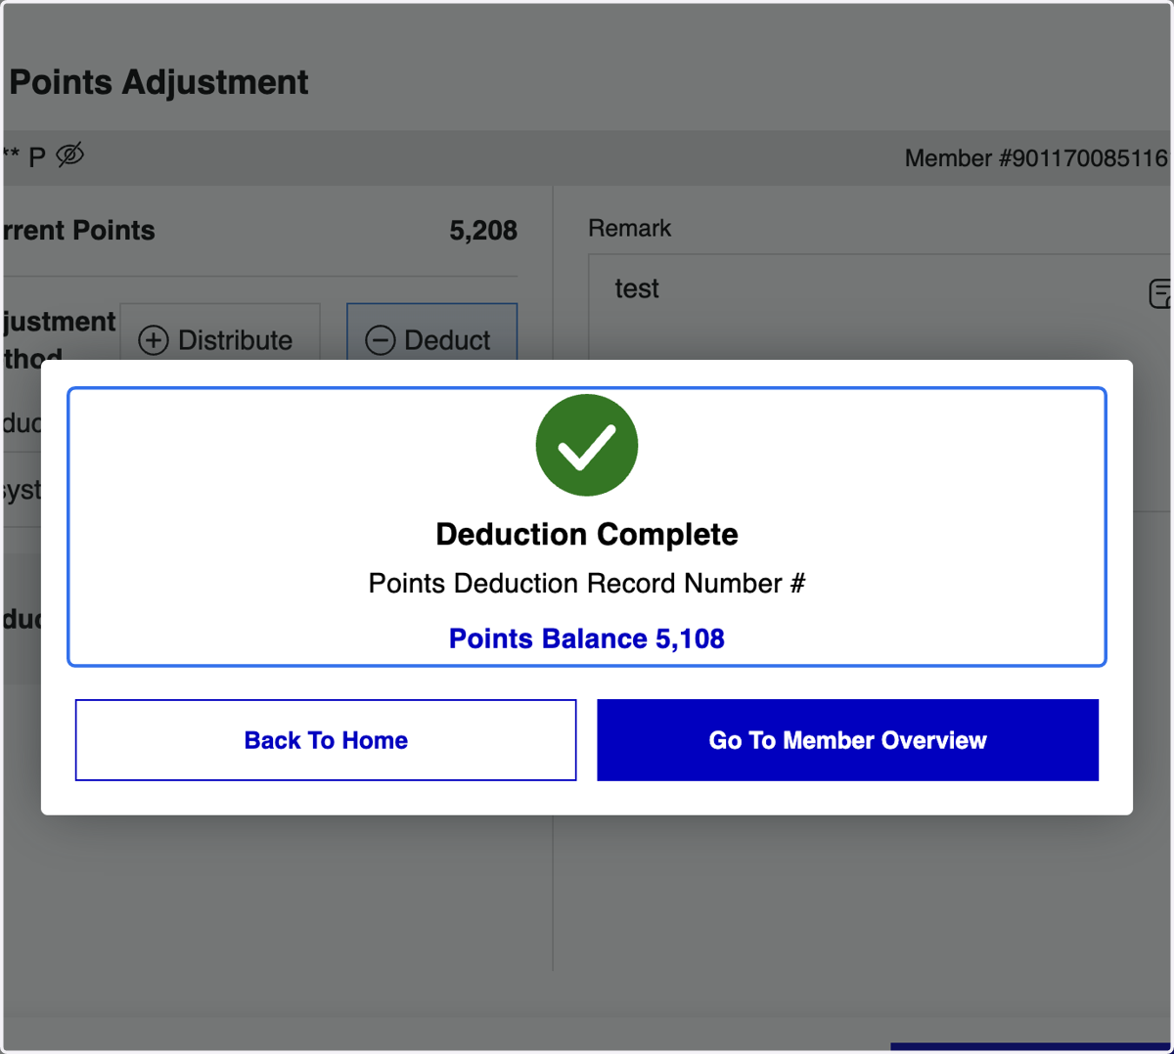Click the Points Adjustment page title
The height and width of the screenshot is (1054, 1174).
click(x=158, y=82)
